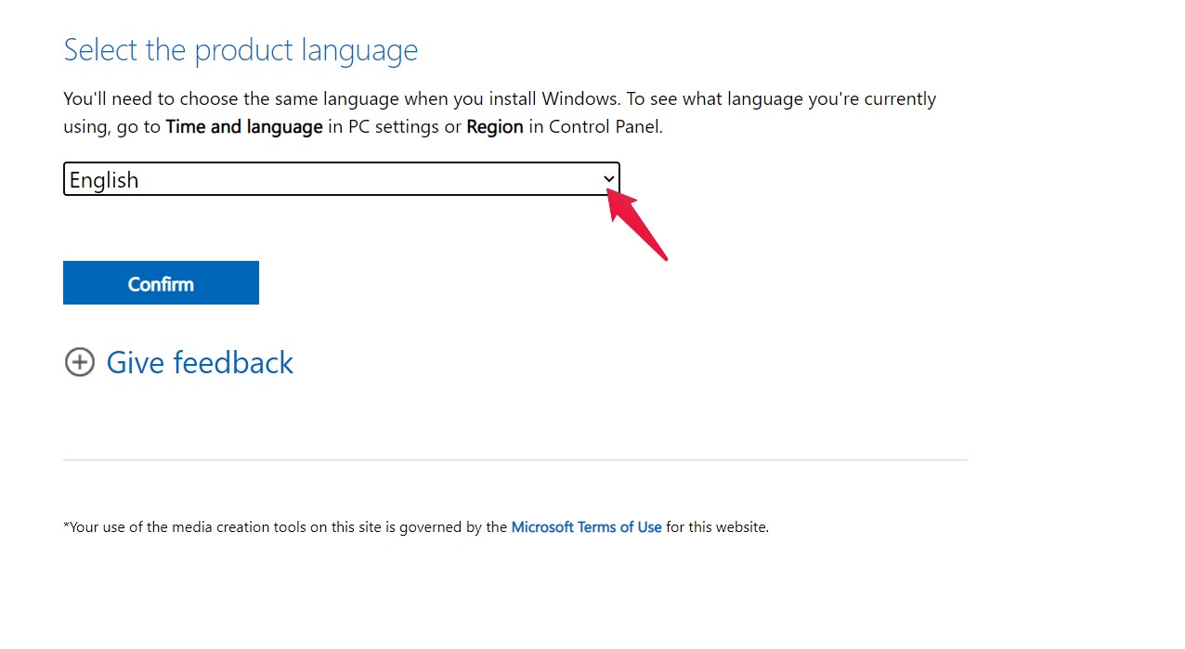Click the dropdown chevron arrow in the language box
Image resolution: width=1185 pixels, height=649 pixels.
[x=609, y=179]
